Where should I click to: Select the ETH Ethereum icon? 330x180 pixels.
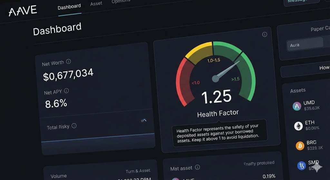298,126
